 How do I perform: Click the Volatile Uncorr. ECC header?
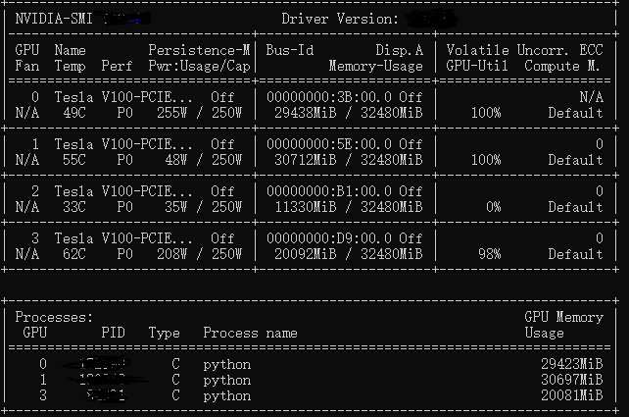[525, 50]
